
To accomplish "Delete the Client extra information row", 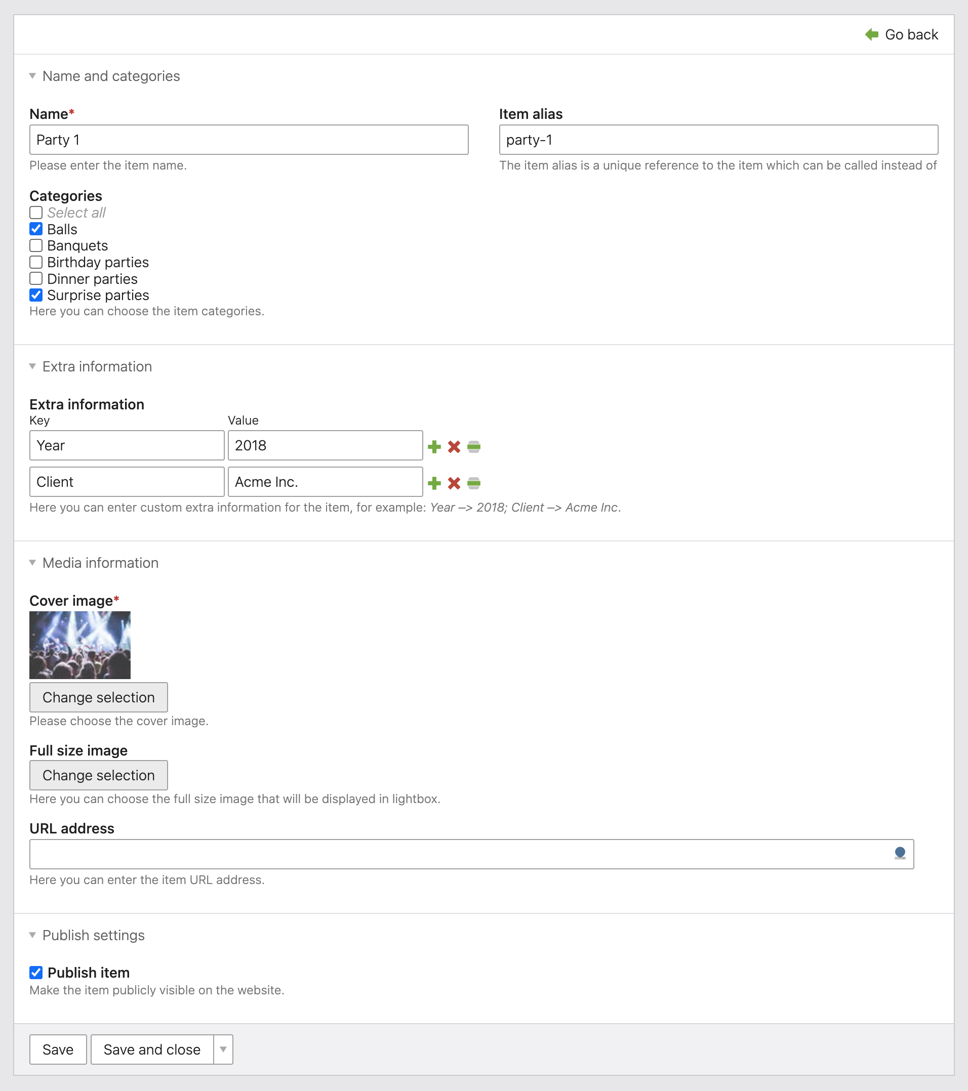I will [x=454, y=483].
